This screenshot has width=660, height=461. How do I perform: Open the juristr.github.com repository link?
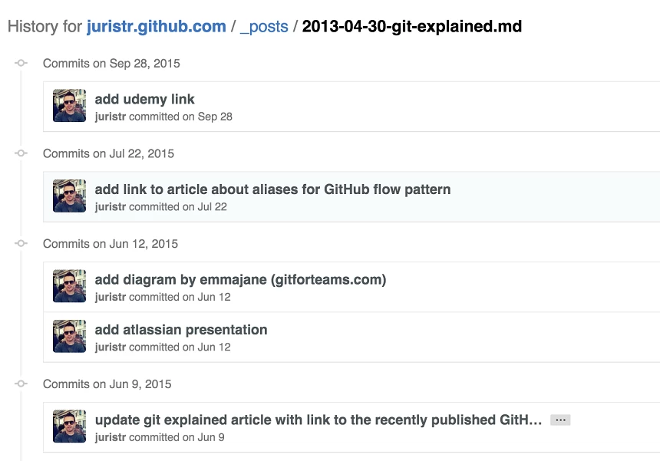pos(156,27)
